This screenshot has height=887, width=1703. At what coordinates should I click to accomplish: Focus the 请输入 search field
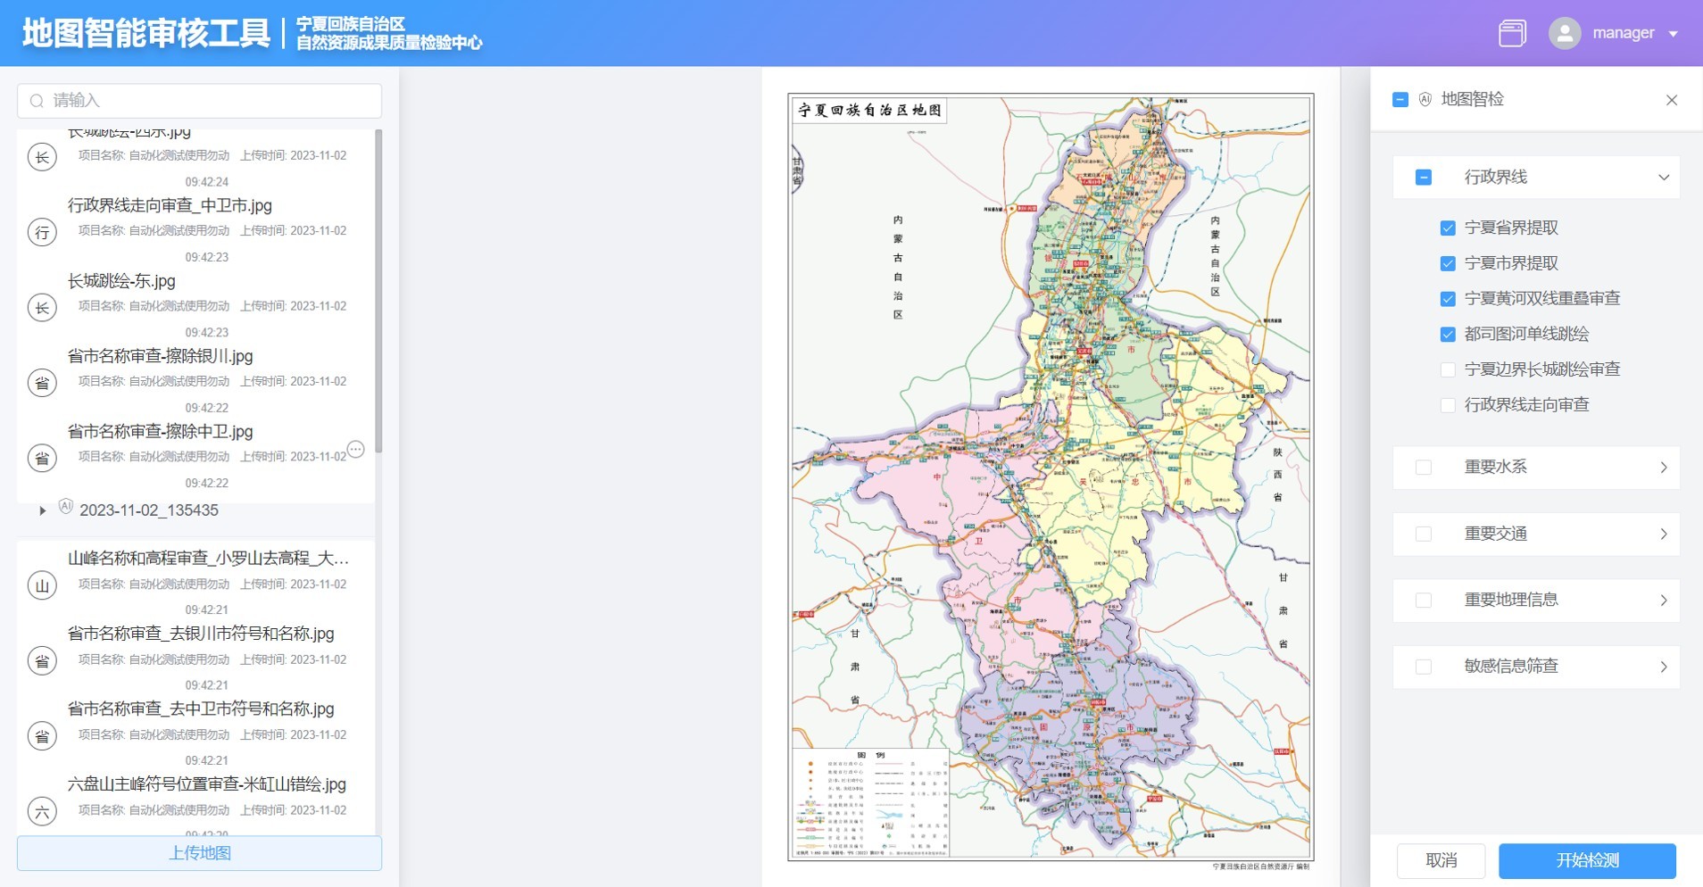[199, 101]
